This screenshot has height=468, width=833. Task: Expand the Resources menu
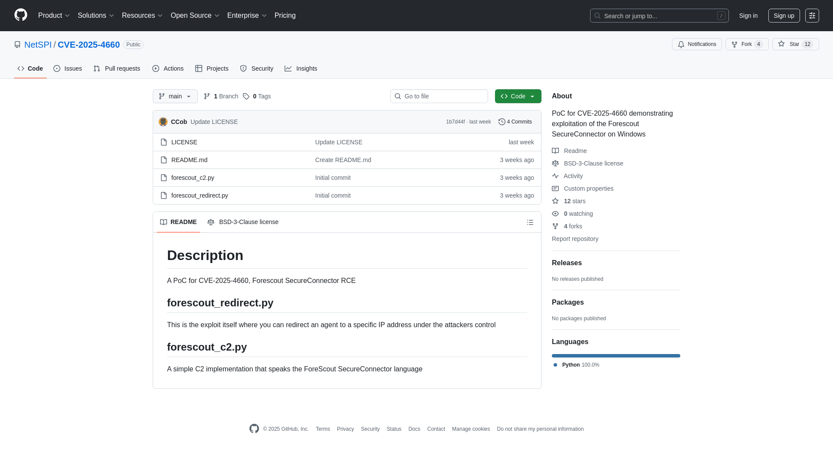[142, 16]
